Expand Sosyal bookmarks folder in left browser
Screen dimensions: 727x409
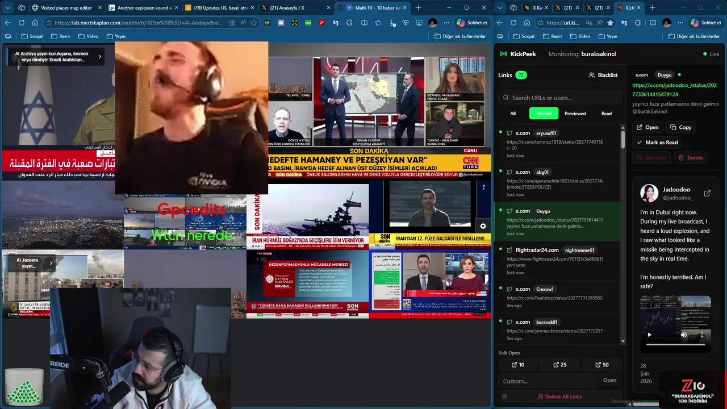[x=32, y=36]
